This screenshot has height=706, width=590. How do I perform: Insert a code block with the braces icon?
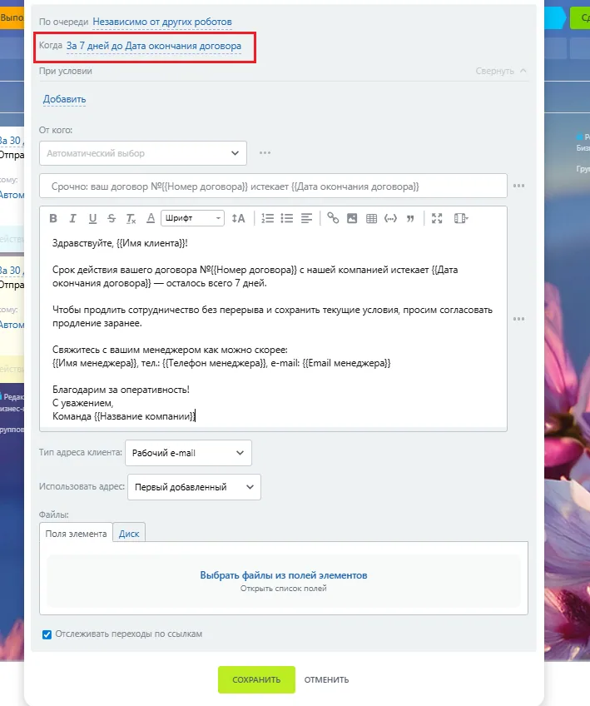click(x=390, y=218)
